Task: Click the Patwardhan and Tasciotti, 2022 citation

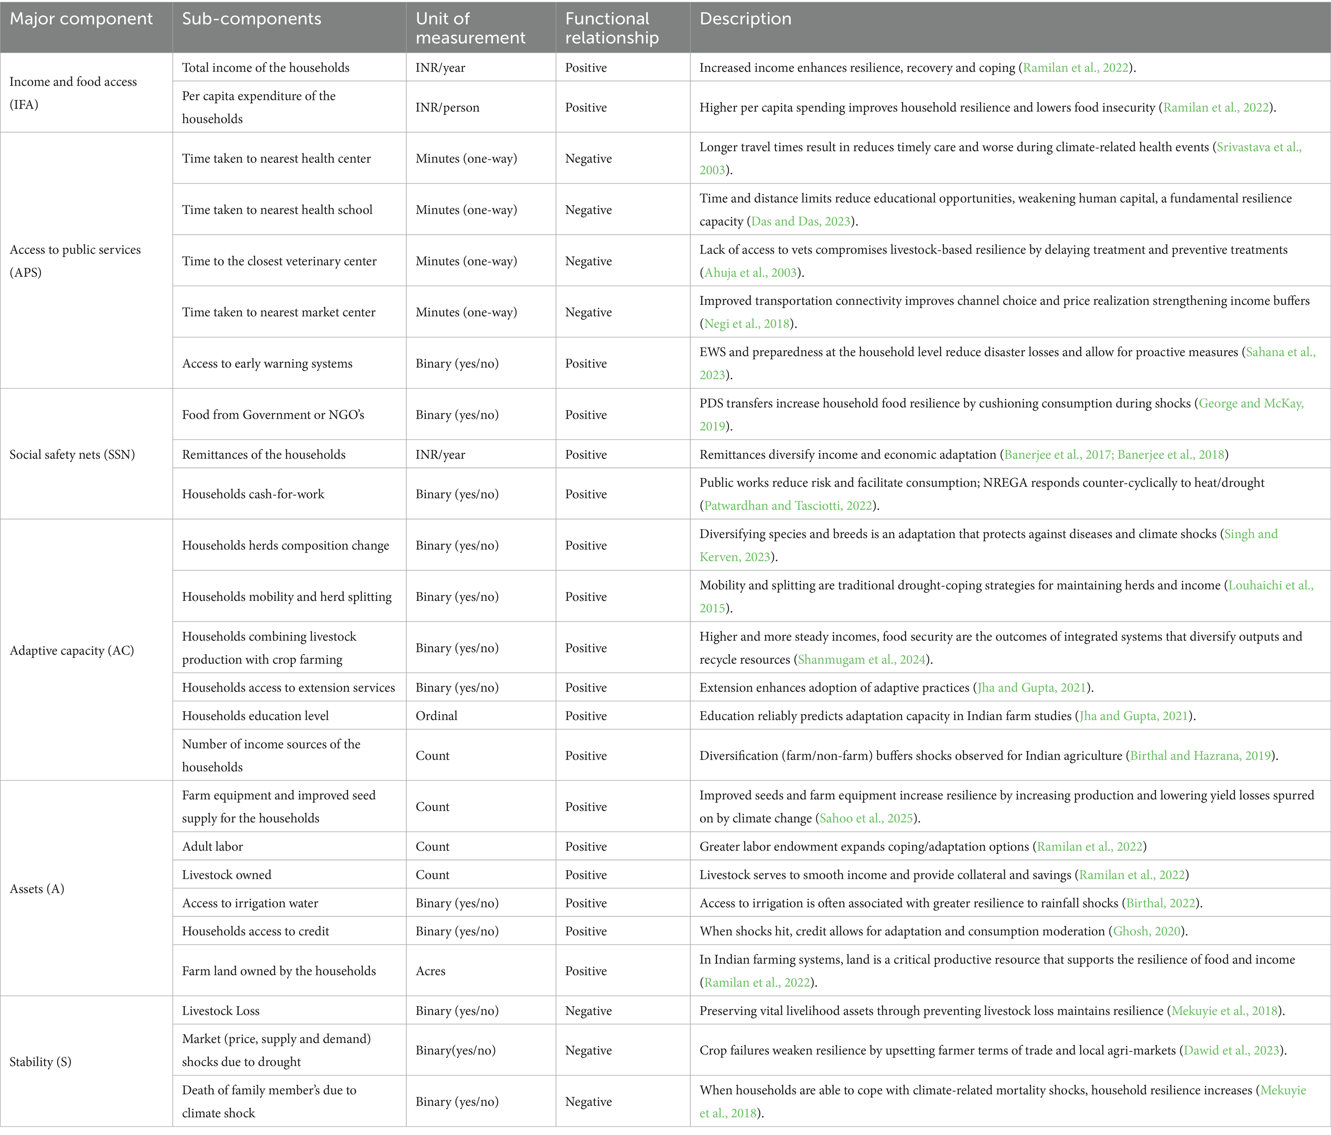Action: [x=787, y=506]
